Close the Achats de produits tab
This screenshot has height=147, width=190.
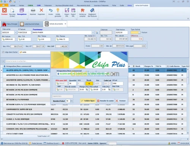click(65, 24)
